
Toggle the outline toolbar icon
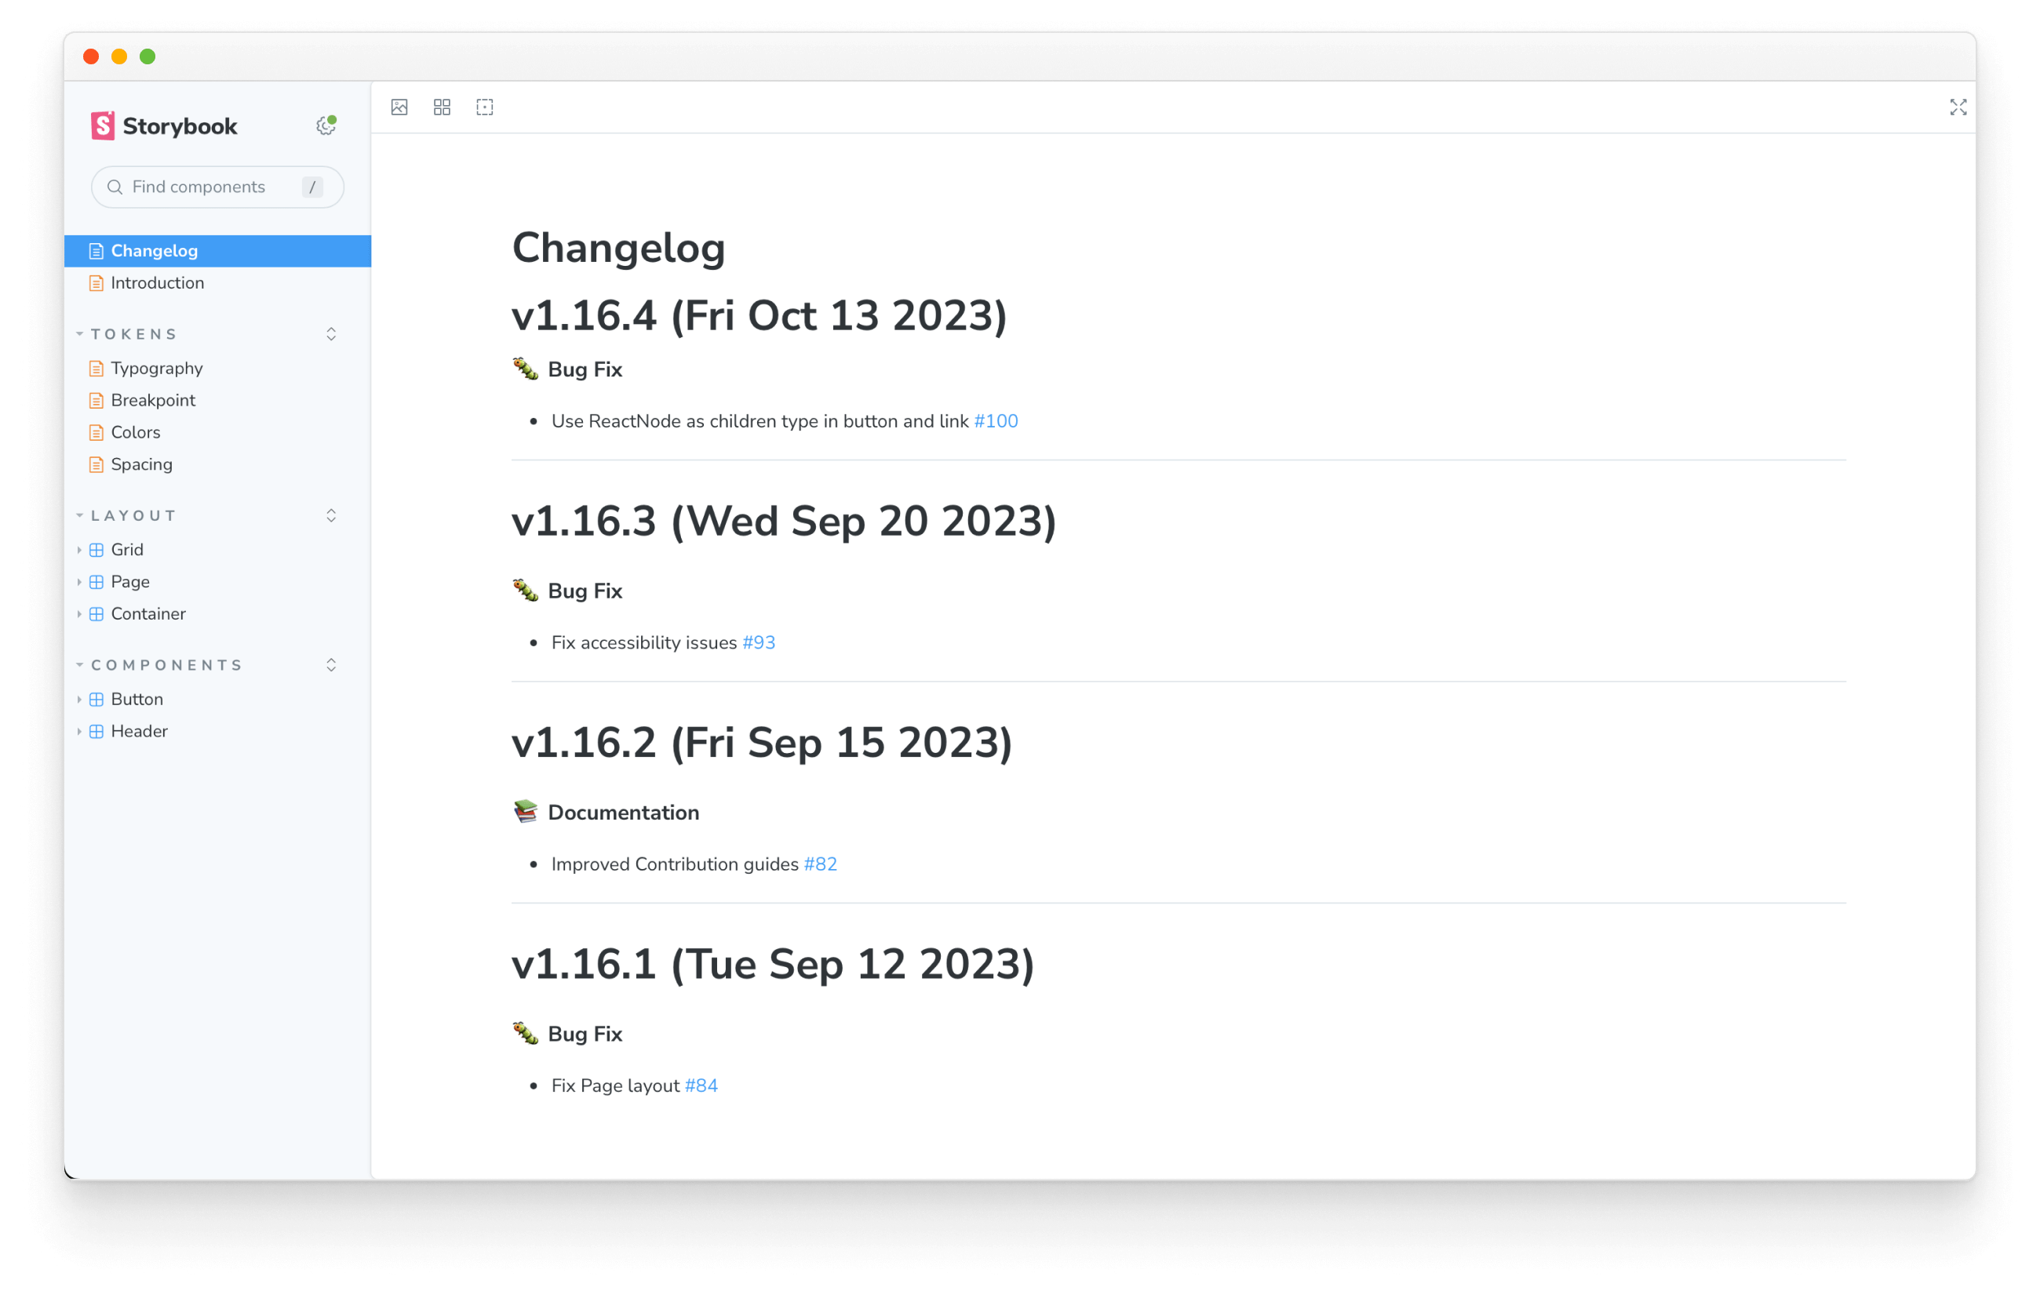(485, 107)
